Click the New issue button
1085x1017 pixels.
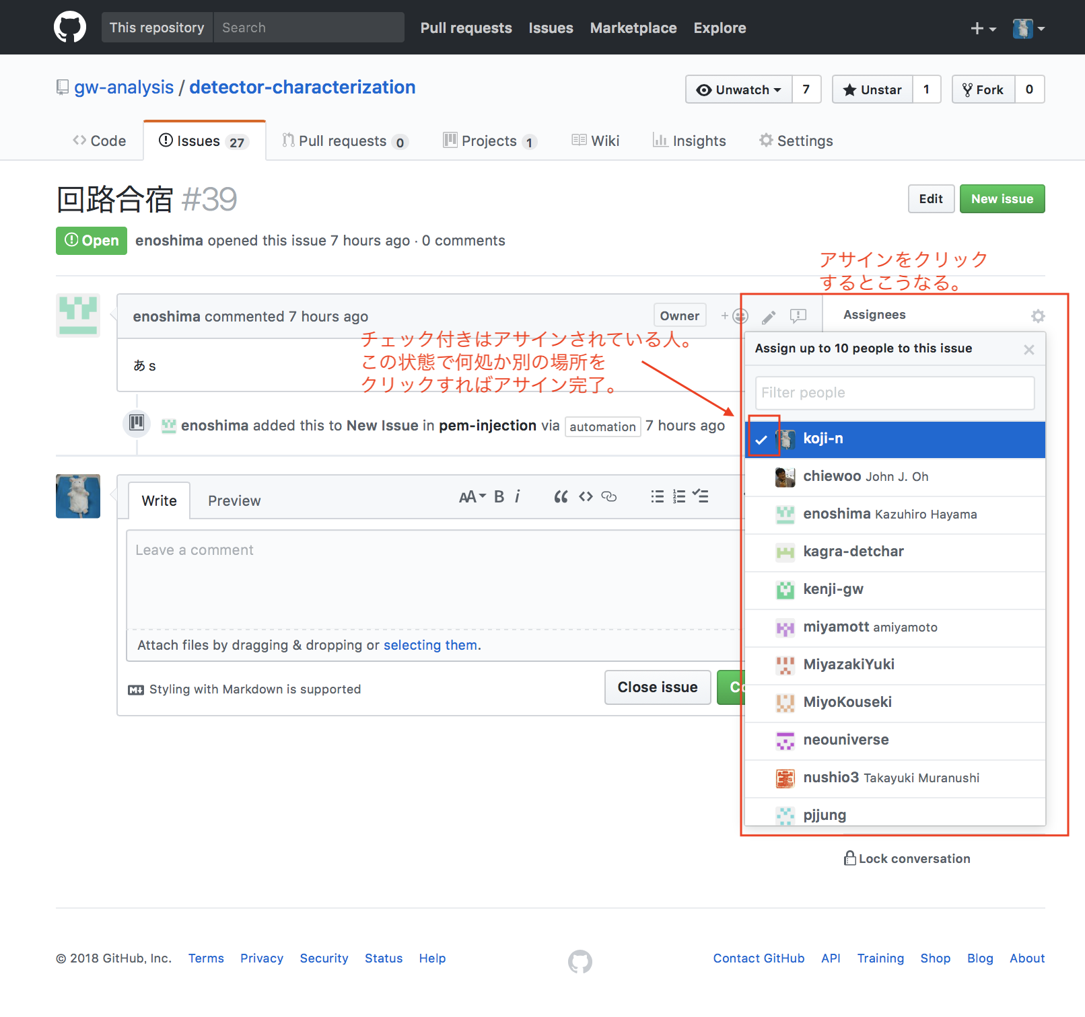coord(1002,199)
